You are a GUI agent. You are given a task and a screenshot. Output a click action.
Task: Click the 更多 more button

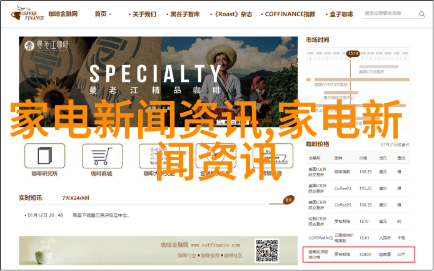pyautogui.click(x=289, y=200)
